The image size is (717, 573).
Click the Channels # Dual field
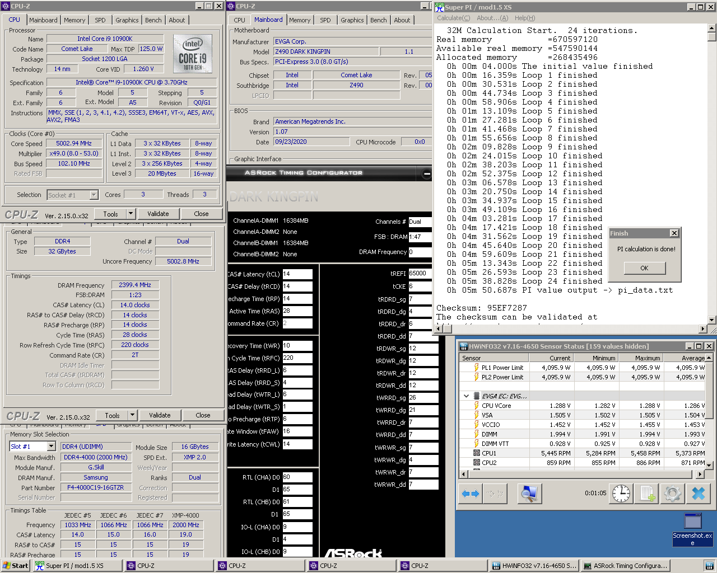(x=421, y=222)
